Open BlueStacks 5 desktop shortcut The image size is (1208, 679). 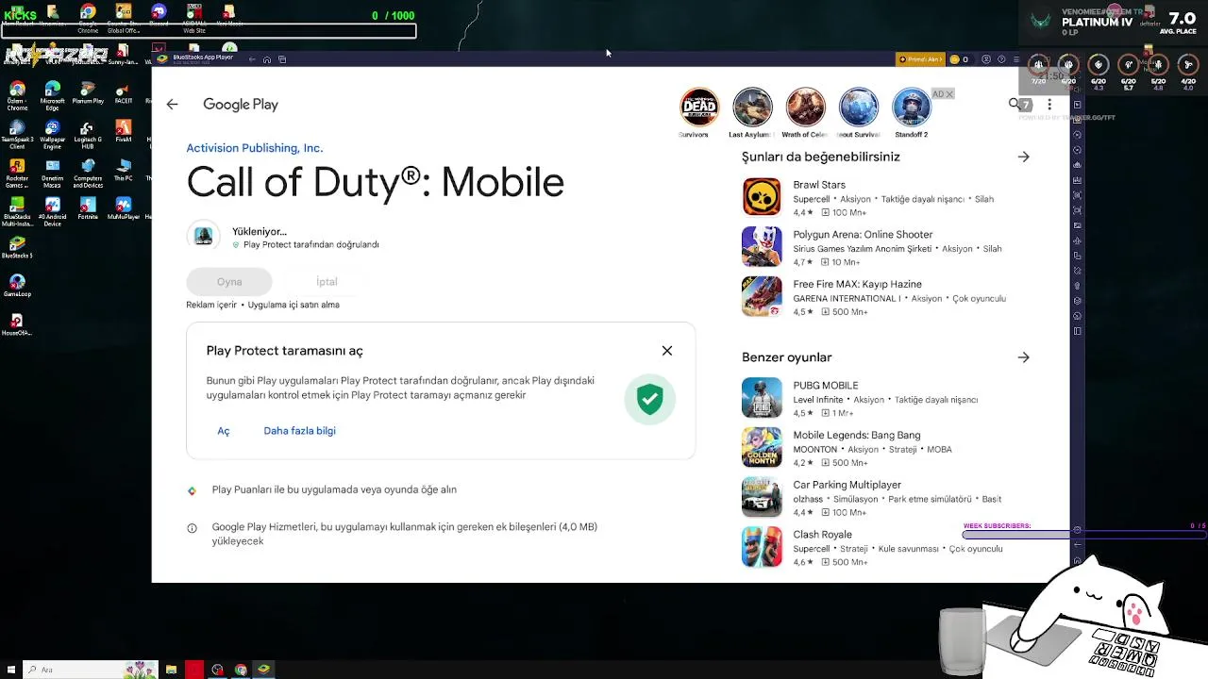pyautogui.click(x=17, y=247)
